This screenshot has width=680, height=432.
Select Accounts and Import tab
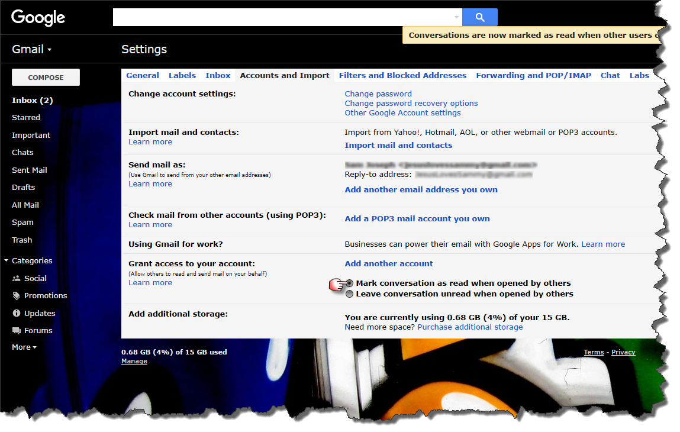pos(285,76)
